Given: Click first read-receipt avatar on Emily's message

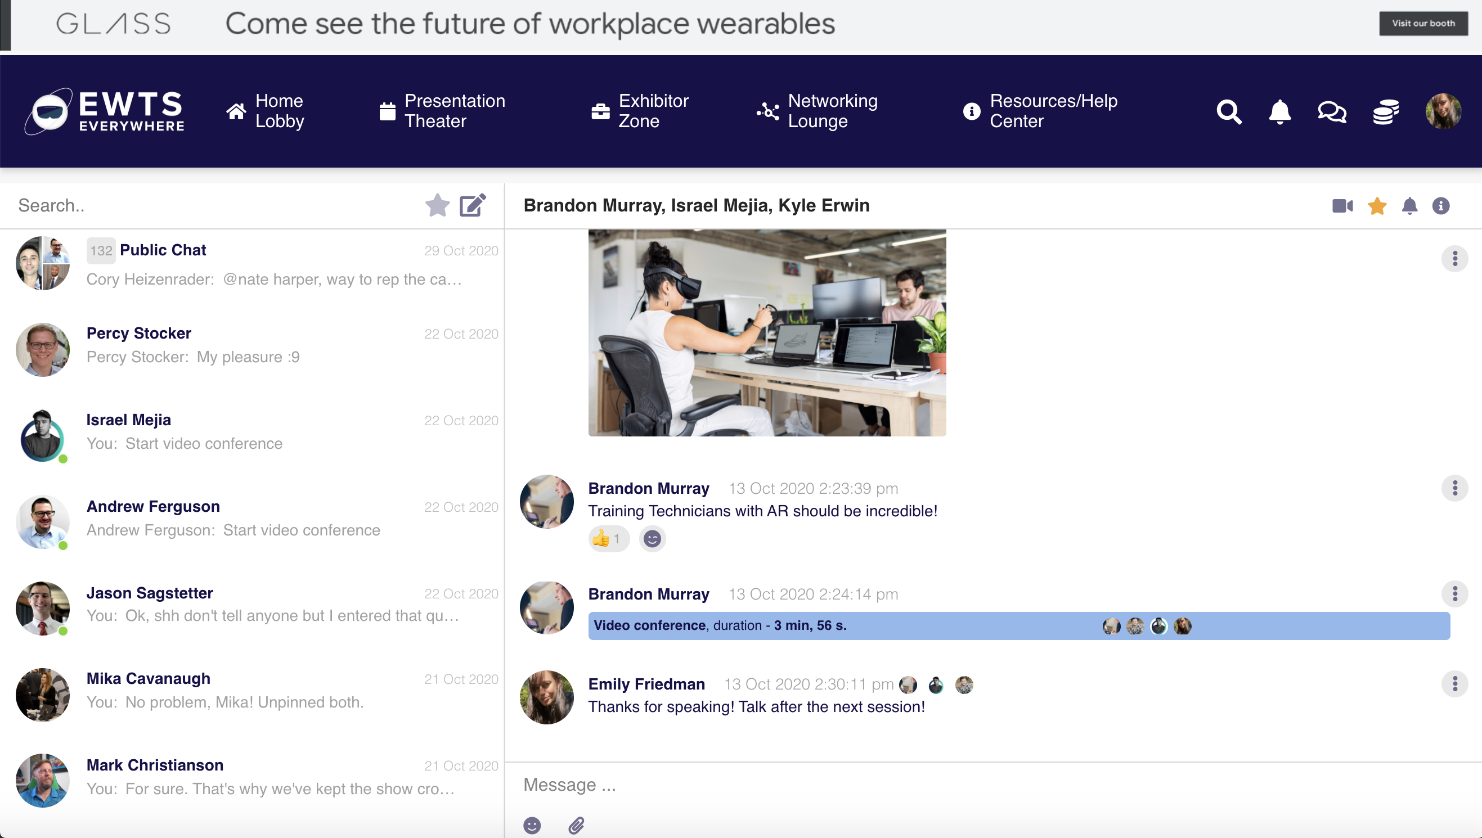Looking at the screenshot, I should point(908,684).
